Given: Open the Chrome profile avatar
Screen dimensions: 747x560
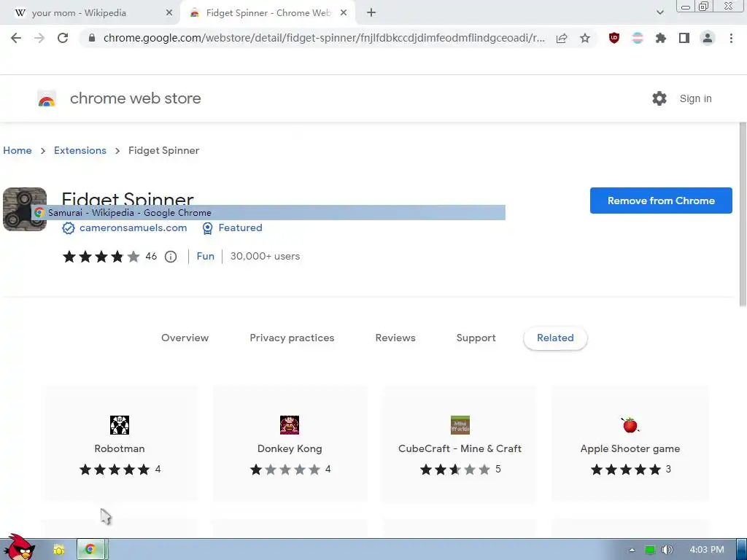Looking at the screenshot, I should (708, 38).
